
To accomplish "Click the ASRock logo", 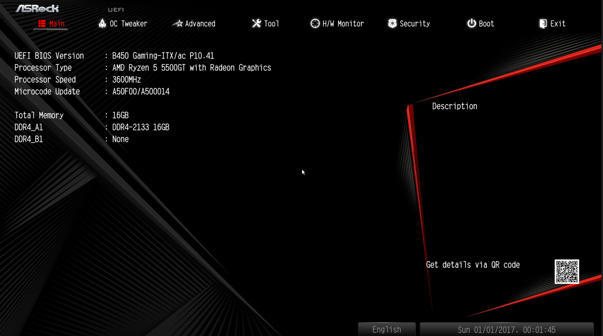I will coord(37,8).
